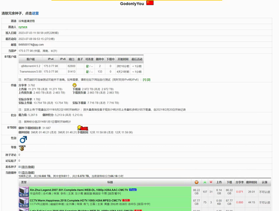Click the title column header of seeding table
Image resolution: width=279 pixels, height=211 pixels.
(110, 182)
